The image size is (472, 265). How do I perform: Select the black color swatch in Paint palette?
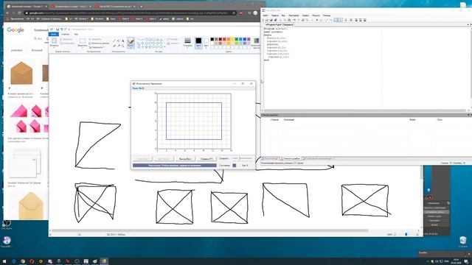click(x=212, y=39)
